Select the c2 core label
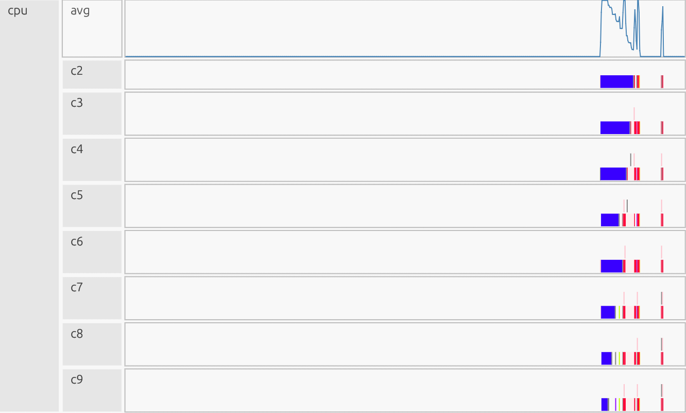The width and height of the screenshot is (686, 413). pos(77,71)
